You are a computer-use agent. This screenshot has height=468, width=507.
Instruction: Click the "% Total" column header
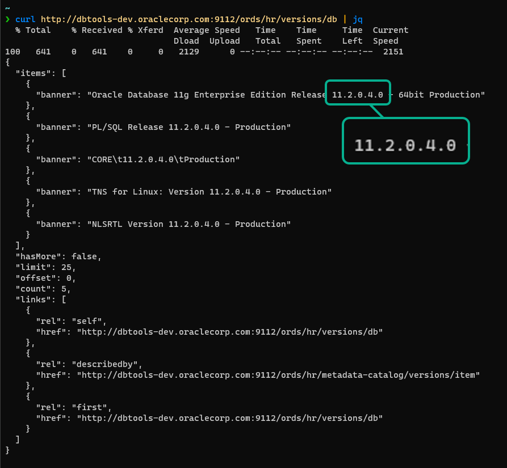pyautogui.click(x=33, y=30)
